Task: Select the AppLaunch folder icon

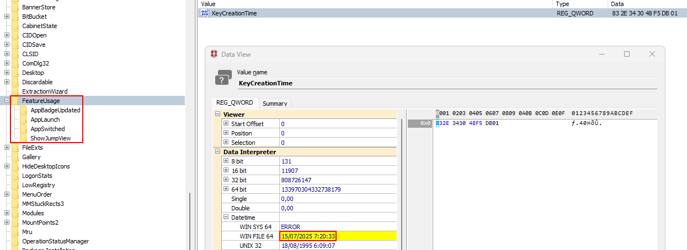Action: click(23, 119)
